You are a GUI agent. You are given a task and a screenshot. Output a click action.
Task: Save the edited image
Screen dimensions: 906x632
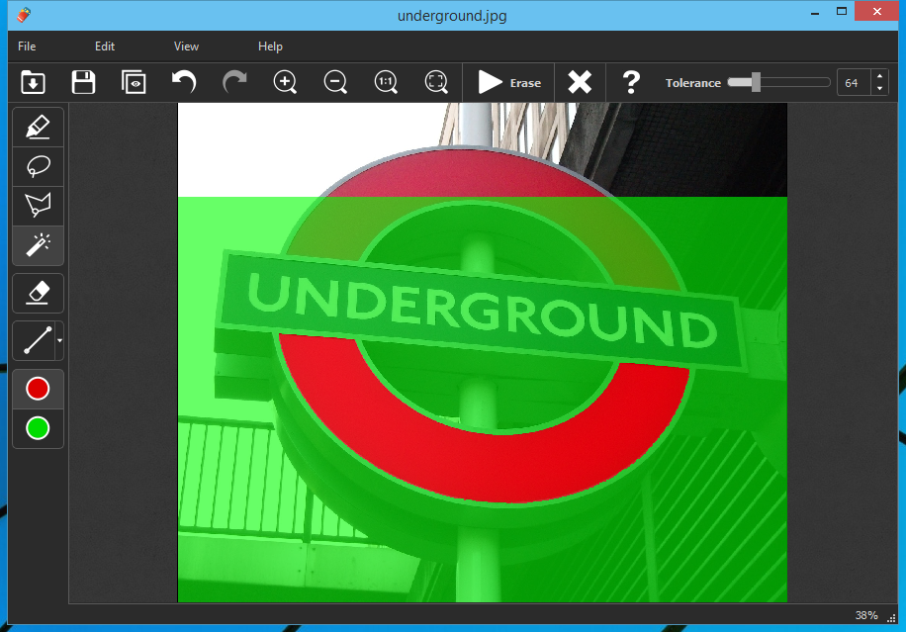[x=83, y=82]
